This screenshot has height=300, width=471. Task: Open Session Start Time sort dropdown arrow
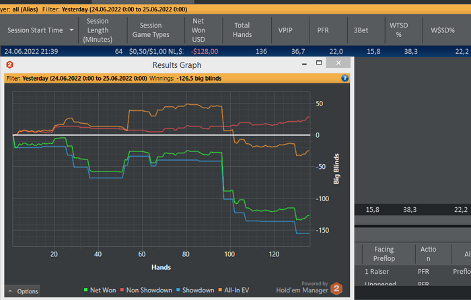[71, 30]
